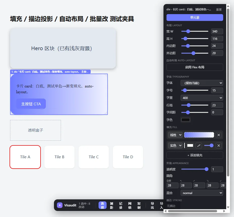Adjust the 字号 font size slider
Viewport: 234px width, 217px height.
[195, 90]
